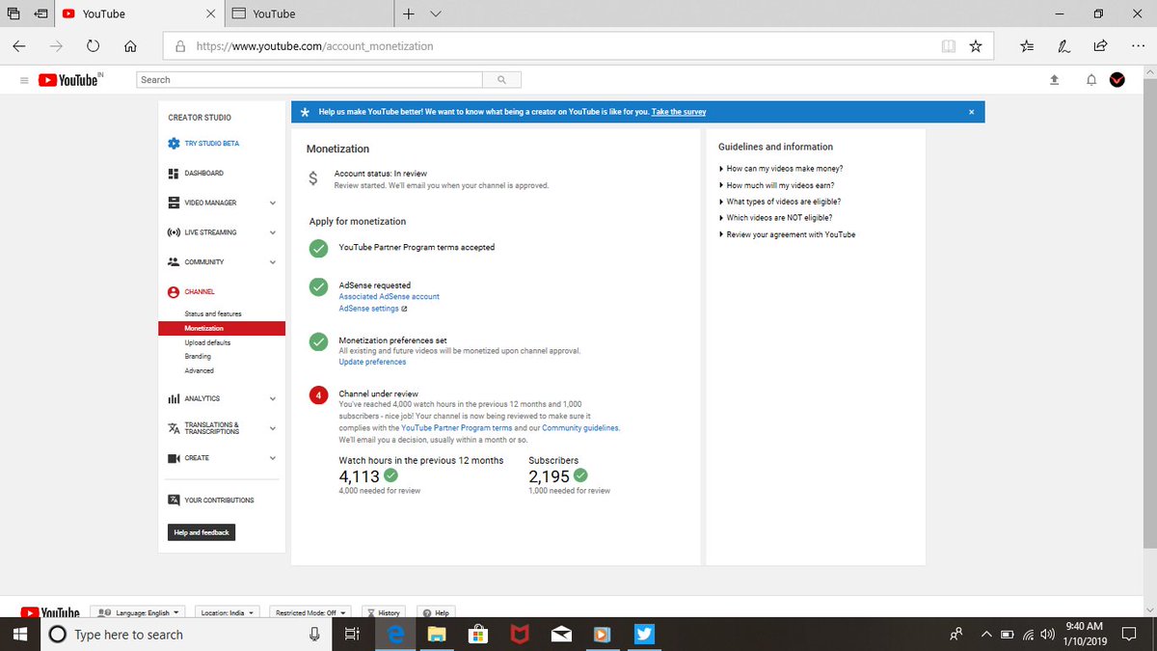Expand the Community section chevron
The width and height of the screenshot is (1157, 651).
click(x=273, y=262)
